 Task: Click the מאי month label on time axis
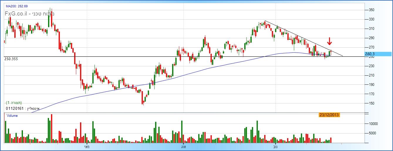[87, 147]
